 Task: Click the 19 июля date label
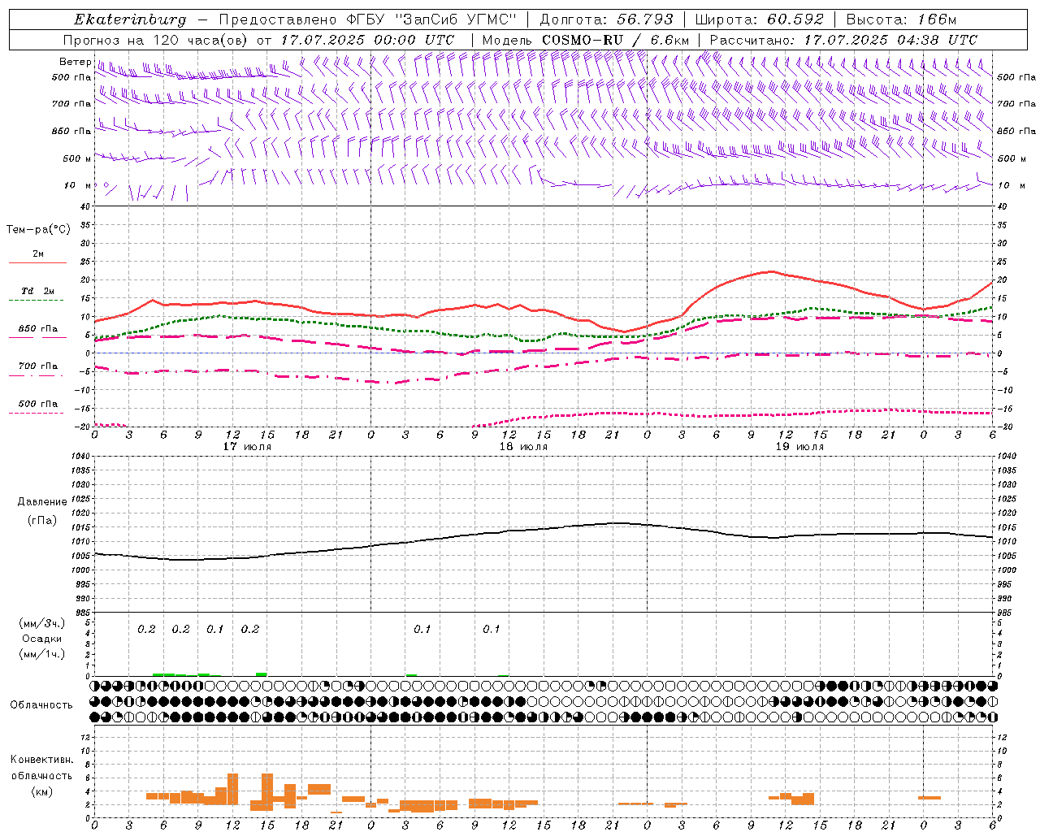pos(799,447)
